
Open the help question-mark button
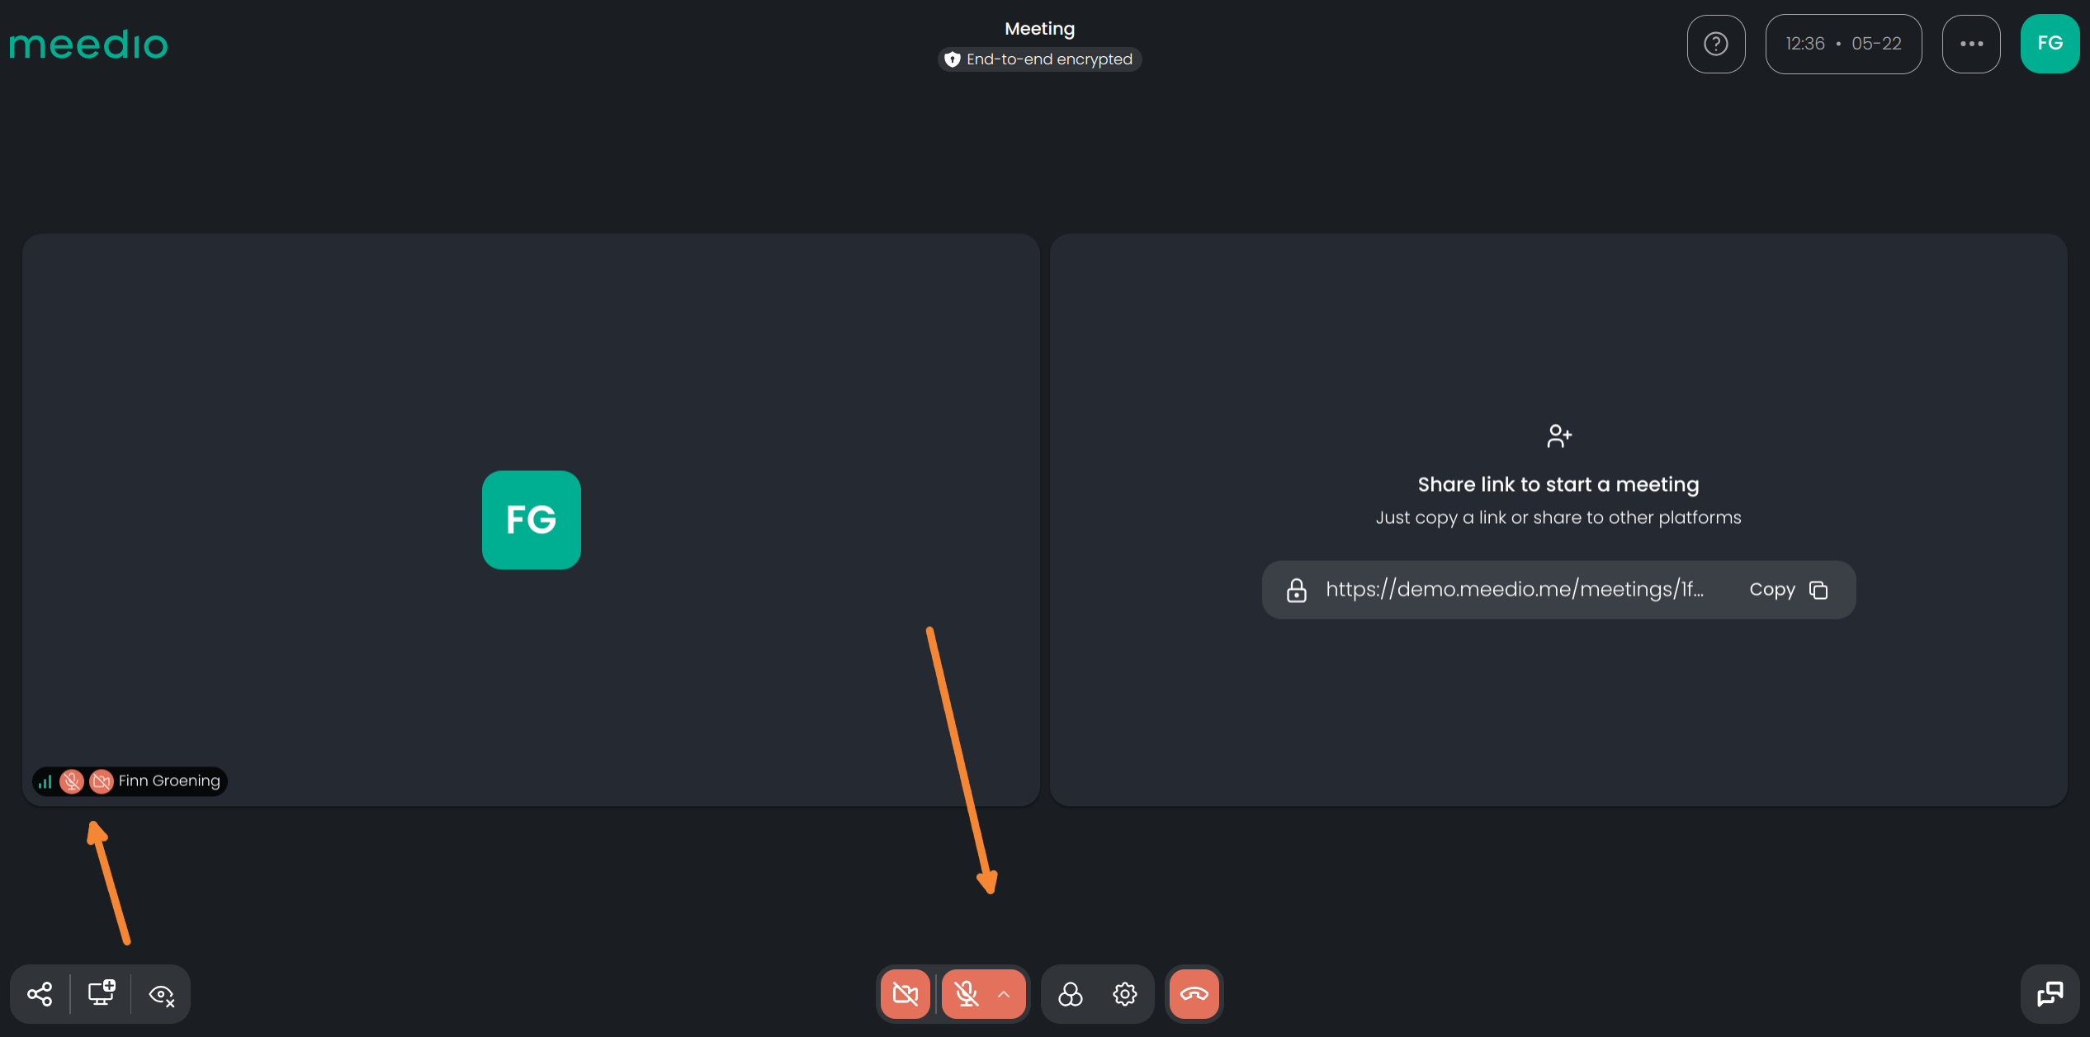1715,44
